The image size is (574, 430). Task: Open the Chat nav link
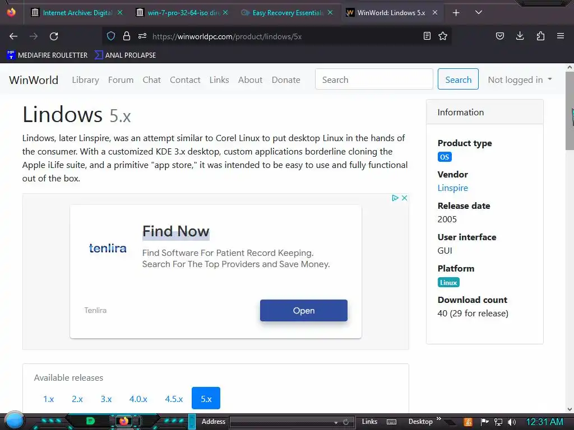tap(151, 80)
